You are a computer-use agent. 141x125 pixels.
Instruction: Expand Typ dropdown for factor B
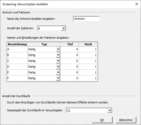coord(58,55)
